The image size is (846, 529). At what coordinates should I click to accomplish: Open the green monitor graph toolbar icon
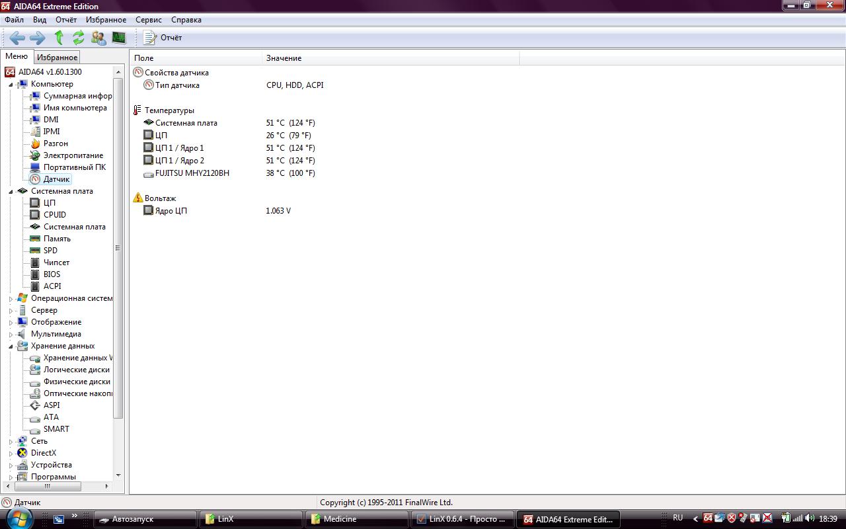click(x=119, y=38)
